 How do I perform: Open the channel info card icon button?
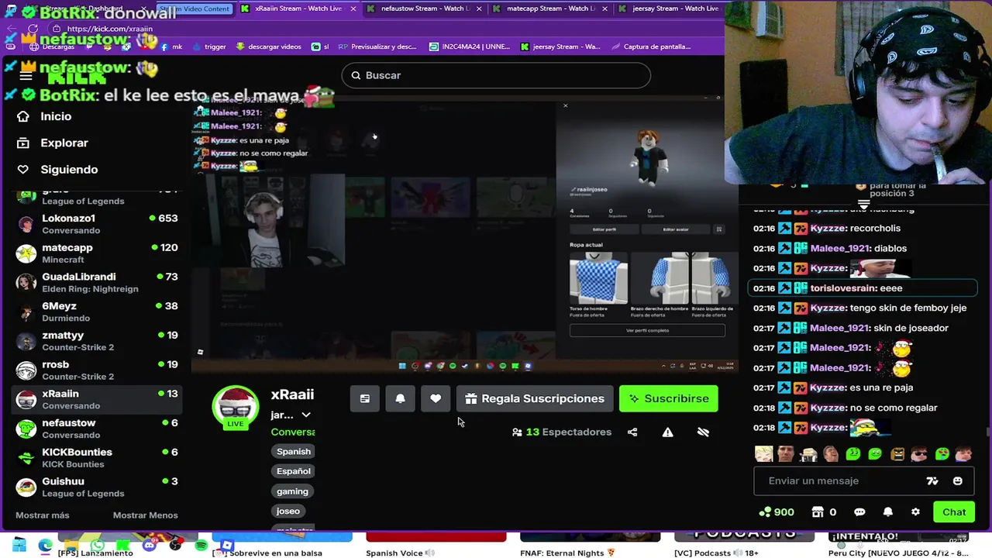(365, 398)
